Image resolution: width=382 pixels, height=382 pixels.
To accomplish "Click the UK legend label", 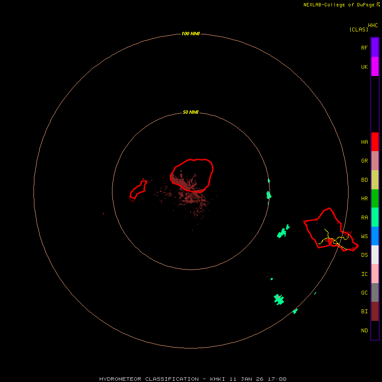I will [364, 67].
